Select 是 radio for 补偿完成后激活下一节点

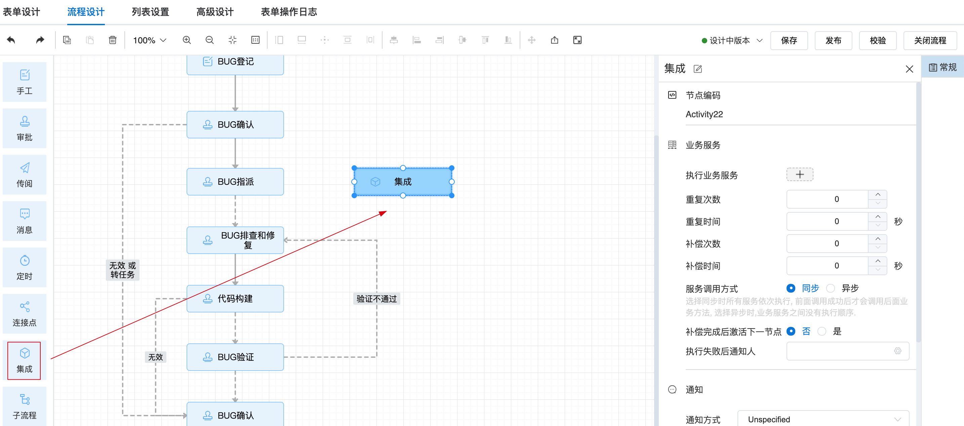822,331
